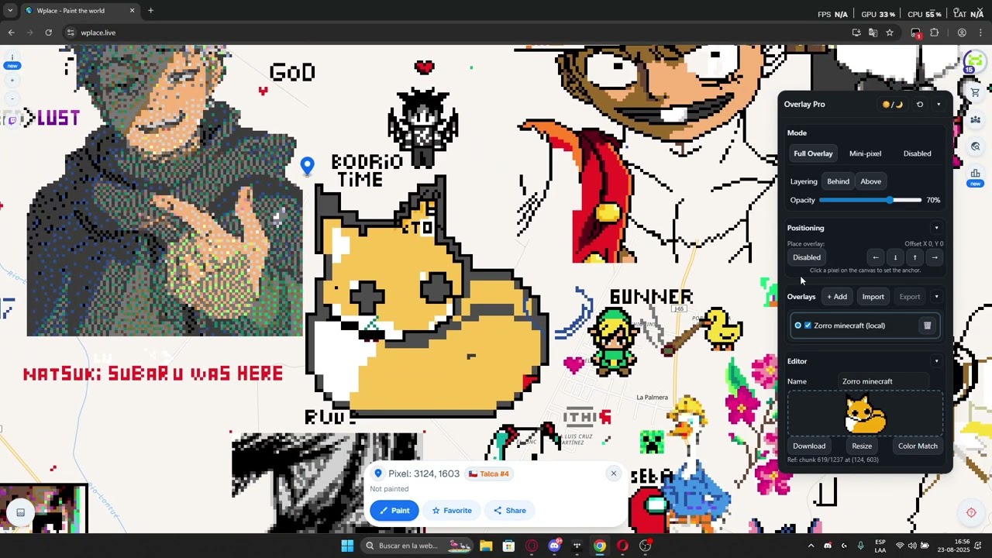Collapse the Positioning section
Screen dimensions: 992x558
[x=936, y=228]
